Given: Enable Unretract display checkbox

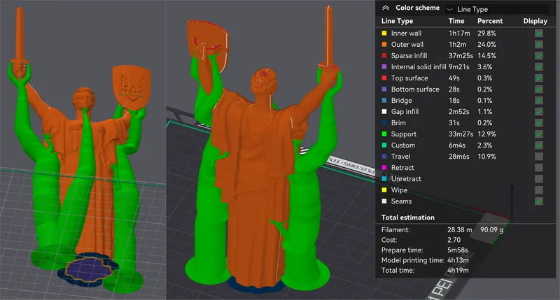Looking at the screenshot, I should [538, 179].
